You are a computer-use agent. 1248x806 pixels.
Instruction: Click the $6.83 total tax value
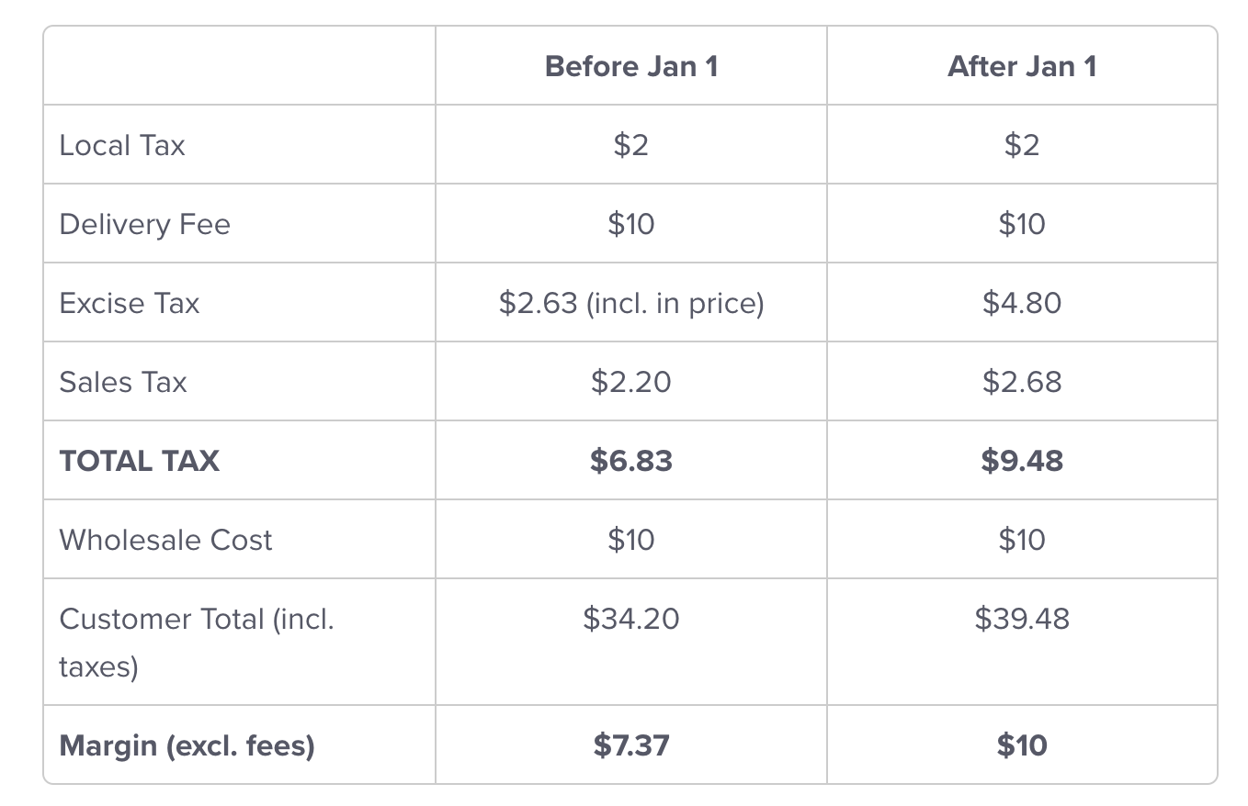630,460
